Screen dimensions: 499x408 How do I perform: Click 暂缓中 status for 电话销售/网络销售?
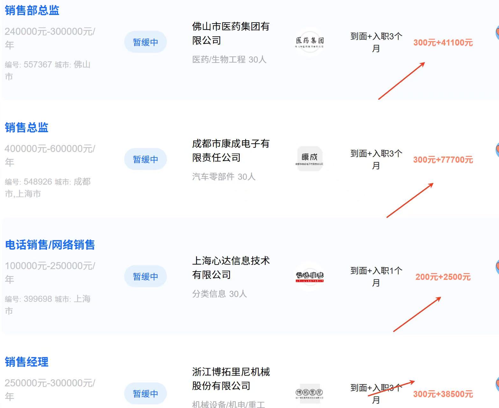(146, 276)
